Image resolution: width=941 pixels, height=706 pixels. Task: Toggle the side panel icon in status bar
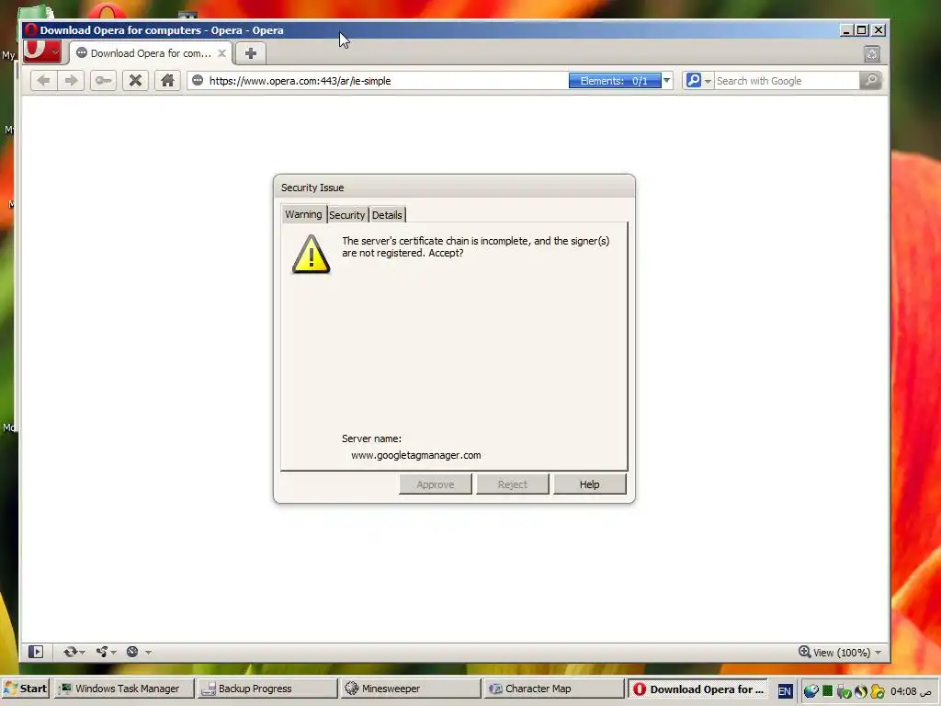tap(36, 652)
